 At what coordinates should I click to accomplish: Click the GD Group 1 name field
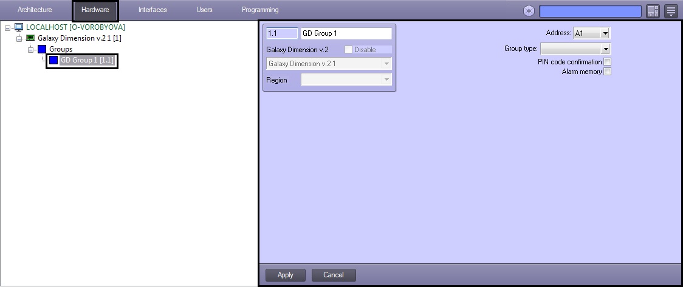pyautogui.click(x=346, y=33)
